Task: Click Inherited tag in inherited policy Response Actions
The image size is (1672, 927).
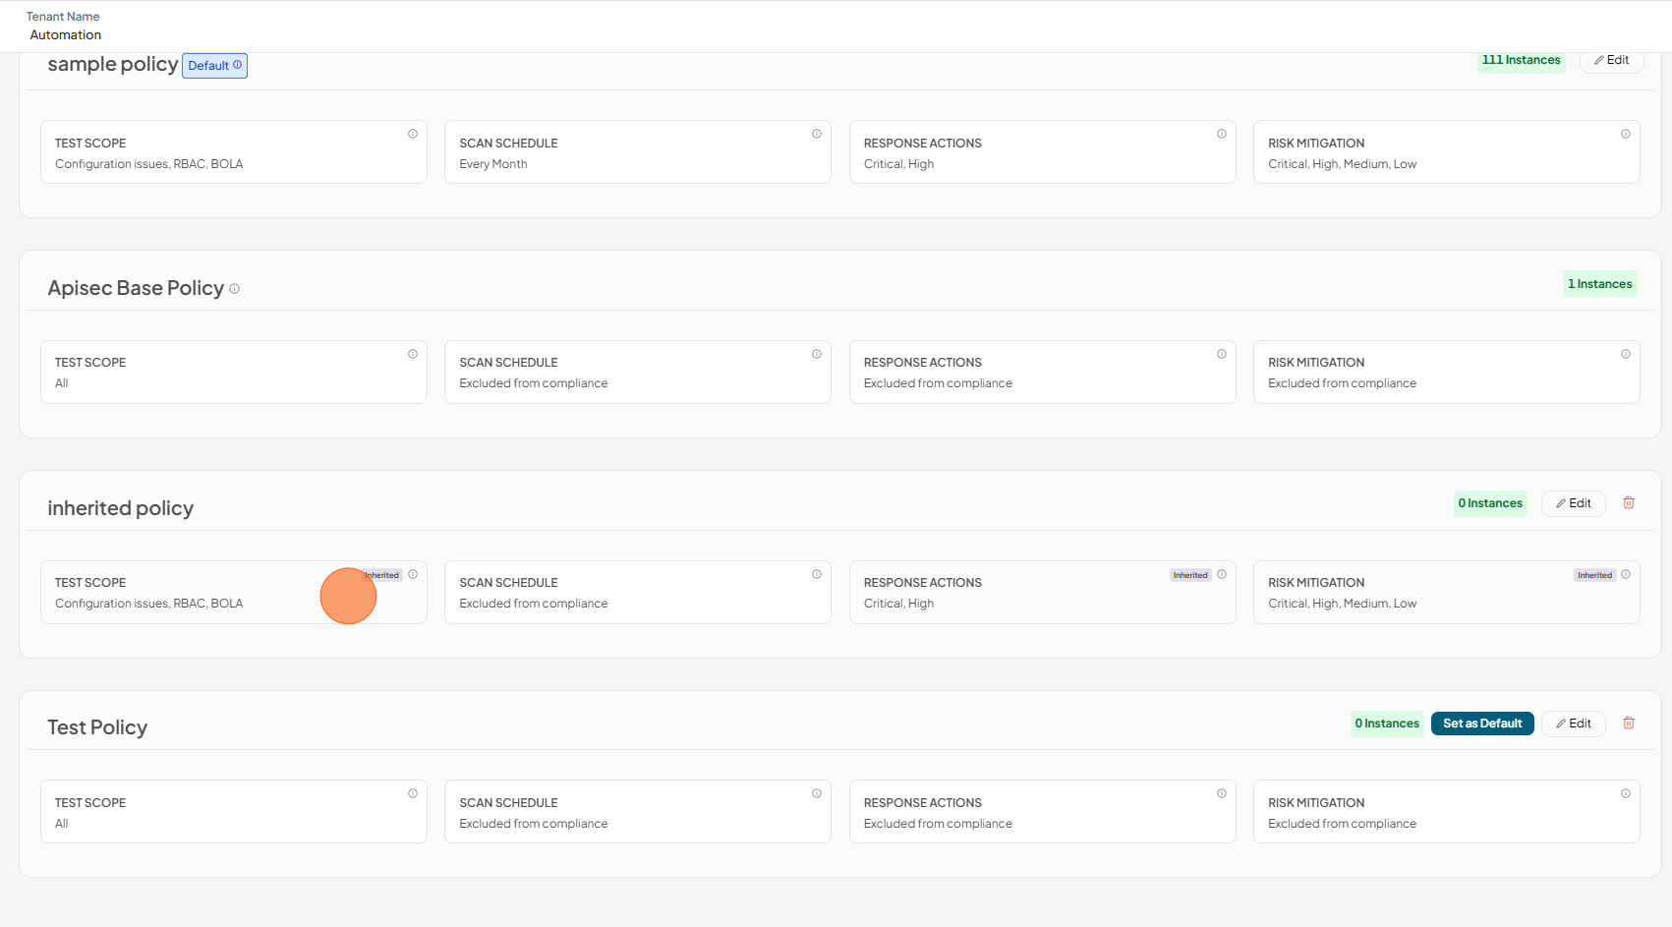Action: click(1190, 575)
